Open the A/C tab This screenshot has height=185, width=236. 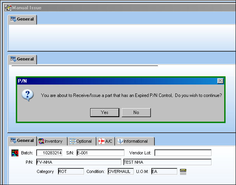tap(106, 141)
